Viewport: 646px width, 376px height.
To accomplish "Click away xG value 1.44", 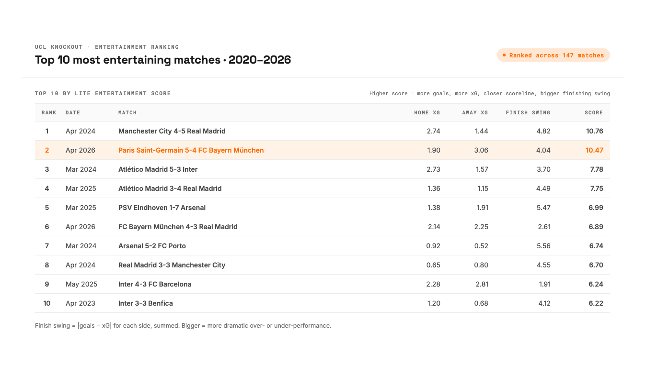I will pos(482,131).
